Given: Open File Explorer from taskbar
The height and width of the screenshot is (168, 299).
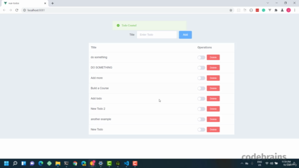Looking at the screenshot, I should point(58,163).
